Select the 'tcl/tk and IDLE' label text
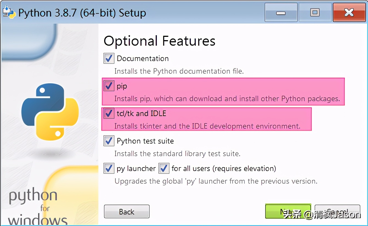This screenshot has width=368, height=226. [141, 113]
